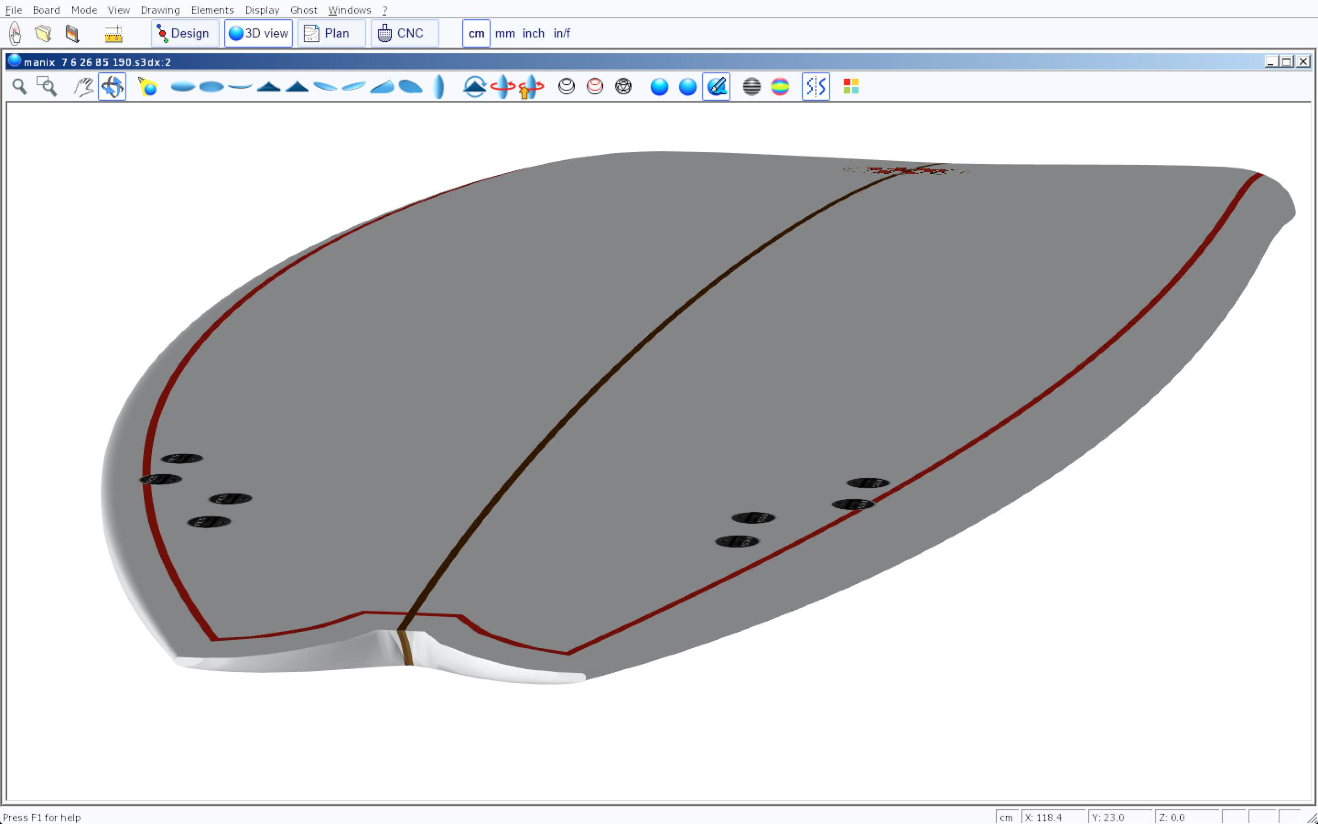Click the wireframe mesh sphere icon
The height and width of the screenshot is (824, 1318).
(623, 87)
